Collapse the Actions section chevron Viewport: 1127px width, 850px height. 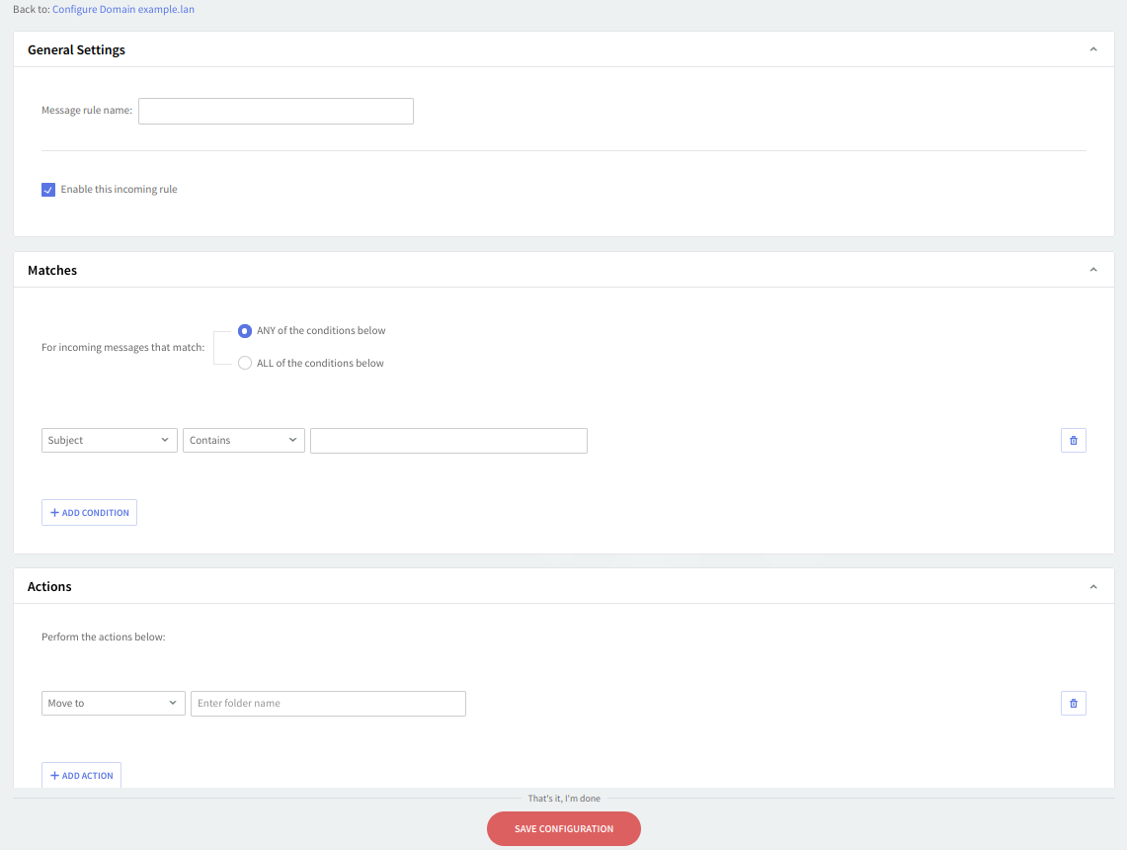tap(1092, 587)
